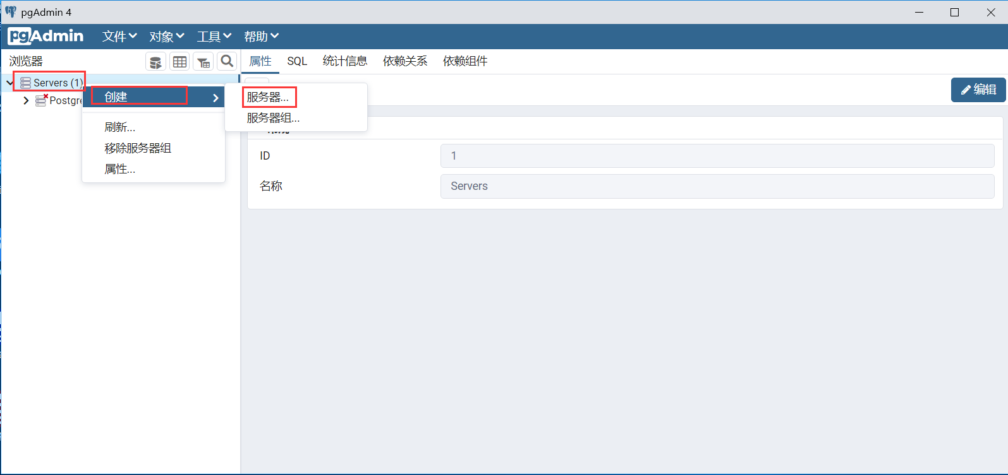Switch to the SQL tab
This screenshot has height=475, width=1008.
[x=297, y=61]
